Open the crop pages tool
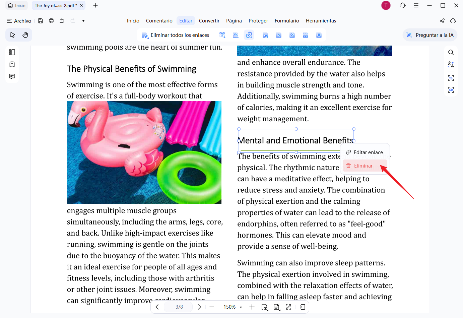 (265, 35)
